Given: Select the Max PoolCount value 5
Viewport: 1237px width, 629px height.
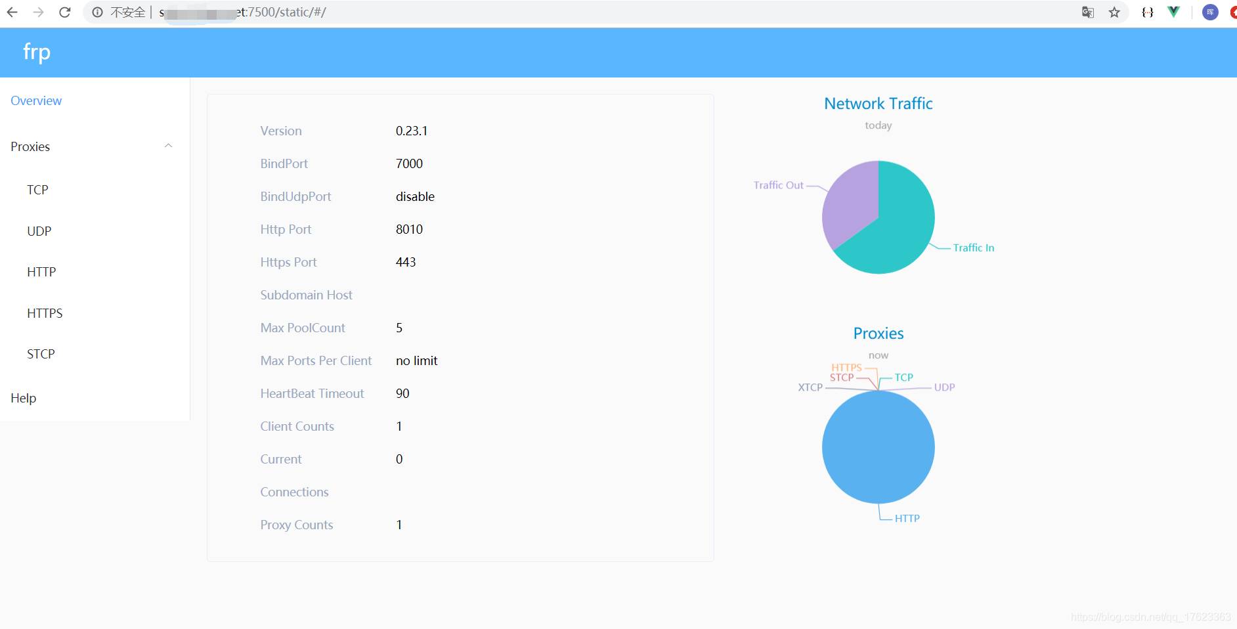Looking at the screenshot, I should pyautogui.click(x=399, y=328).
